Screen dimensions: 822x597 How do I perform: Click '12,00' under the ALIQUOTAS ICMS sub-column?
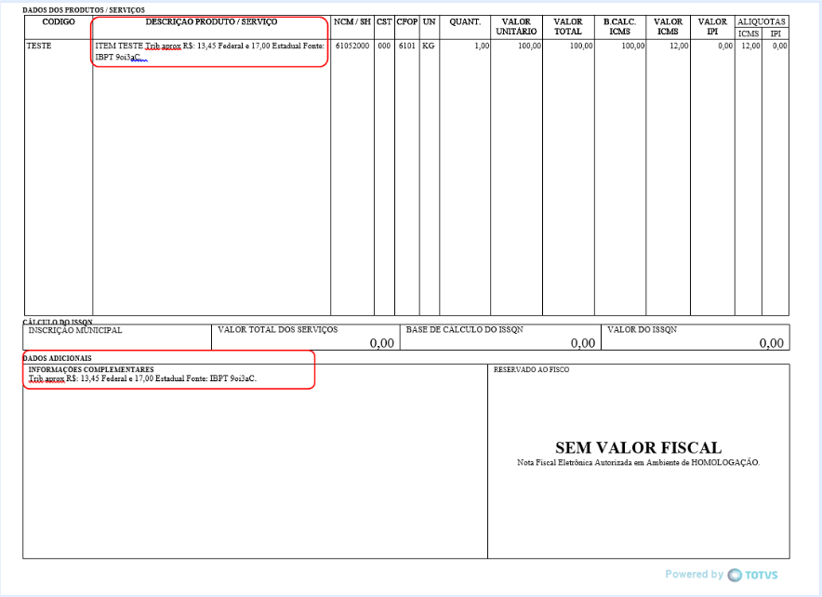click(x=750, y=46)
